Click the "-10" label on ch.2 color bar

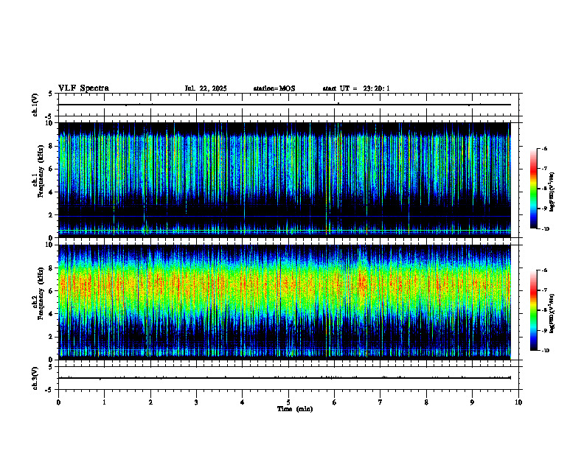pos(544,351)
